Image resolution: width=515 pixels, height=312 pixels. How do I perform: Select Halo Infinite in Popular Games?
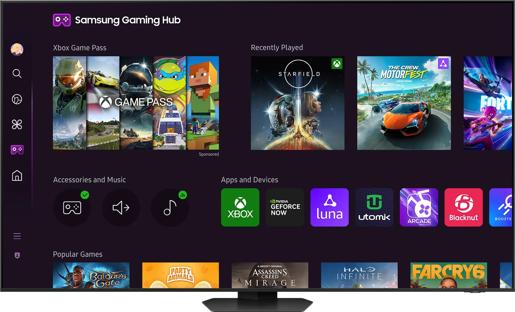tap(359, 275)
